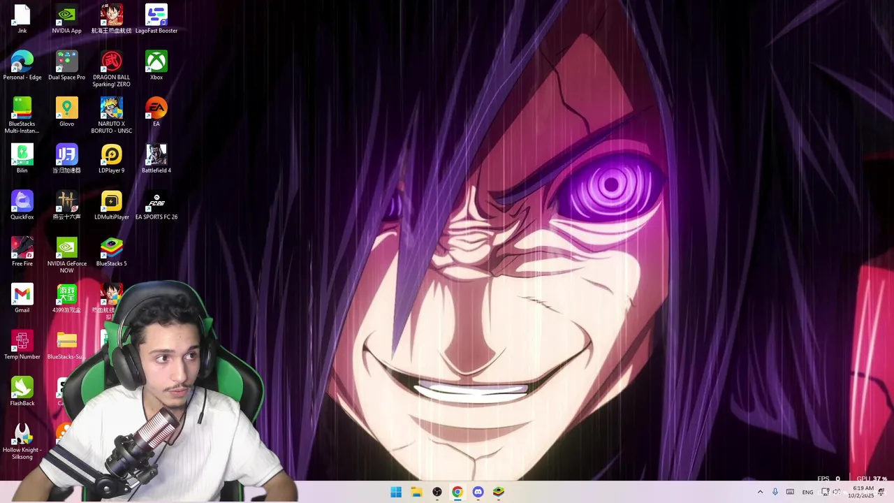Open the QuickFox desktop shortcut

click(22, 206)
